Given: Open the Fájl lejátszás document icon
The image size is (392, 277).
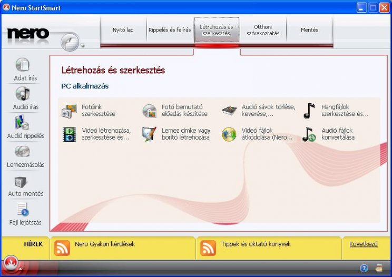Looking at the screenshot, I should coord(23,209).
